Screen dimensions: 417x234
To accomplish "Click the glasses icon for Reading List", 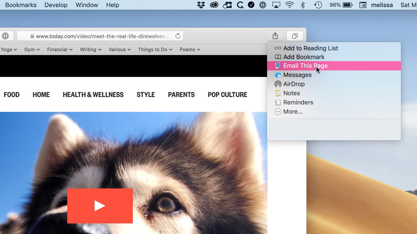I will (278, 48).
